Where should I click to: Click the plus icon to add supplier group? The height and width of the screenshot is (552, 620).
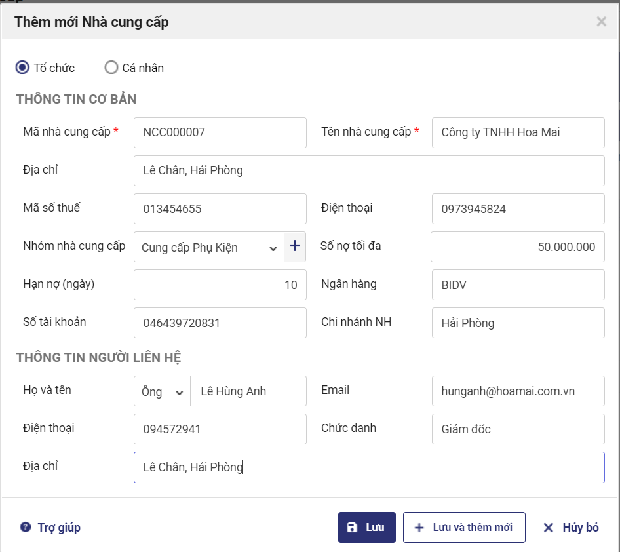pyautogui.click(x=295, y=246)
